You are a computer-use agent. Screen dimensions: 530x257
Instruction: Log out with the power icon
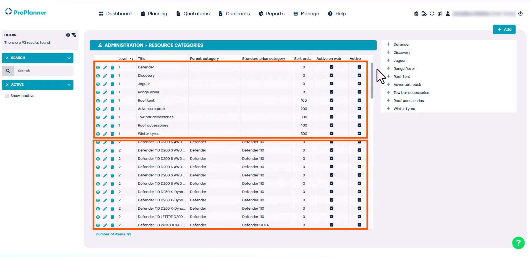tap(520, 14)
